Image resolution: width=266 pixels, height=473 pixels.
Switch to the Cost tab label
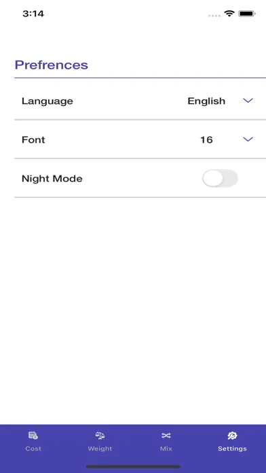click(x=33, y=449)
